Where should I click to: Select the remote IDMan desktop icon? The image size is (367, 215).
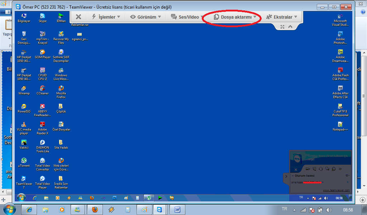[x=61, y=18]
